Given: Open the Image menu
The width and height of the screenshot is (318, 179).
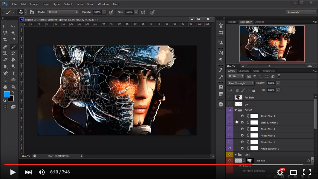Looking at the screenshot, I should [34, 4].
